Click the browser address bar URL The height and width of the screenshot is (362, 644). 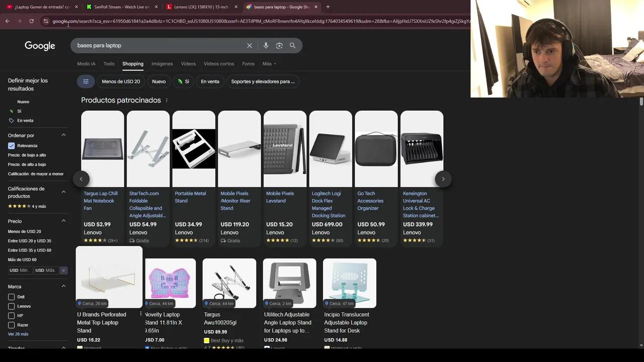[261, 21]
